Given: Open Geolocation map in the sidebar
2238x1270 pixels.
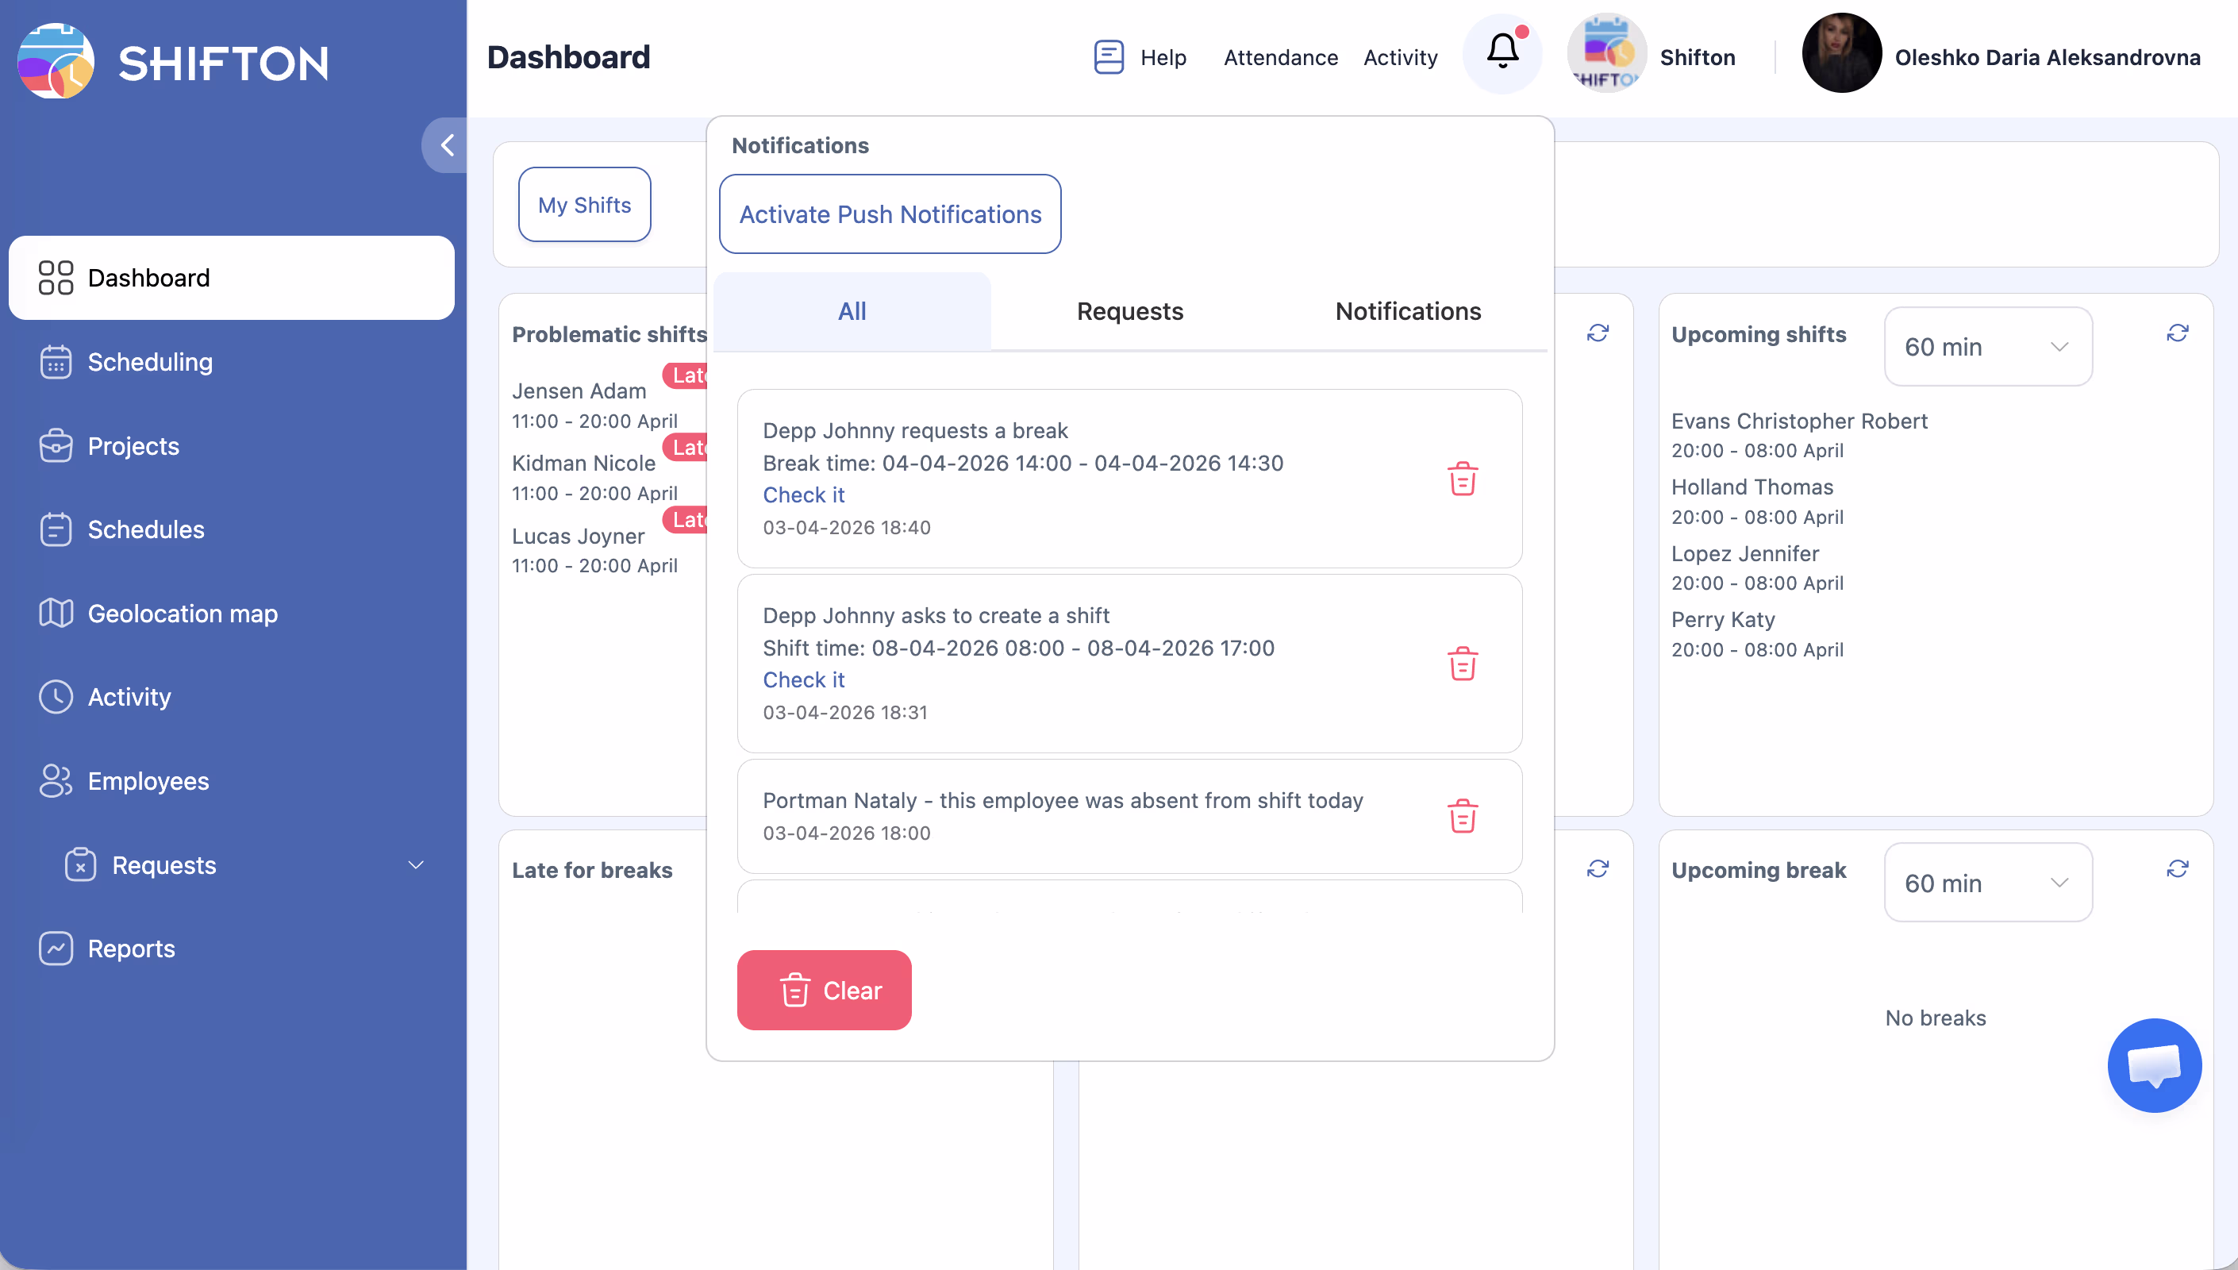Looking at the screenshot, I should pos(183,614).
